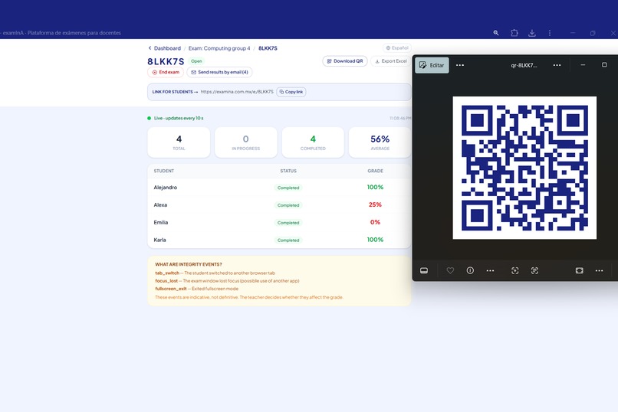618x412 pixels.
Task: Click the GRADE column header
Action: pos(375,171)
